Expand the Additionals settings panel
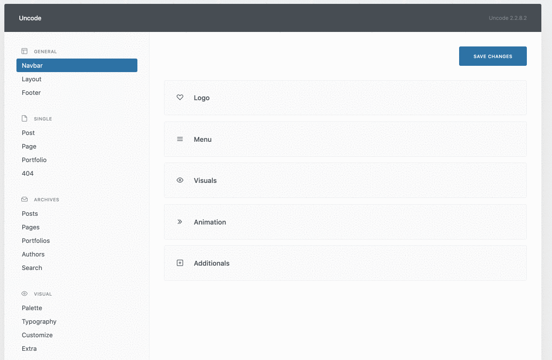 point(345,263)
